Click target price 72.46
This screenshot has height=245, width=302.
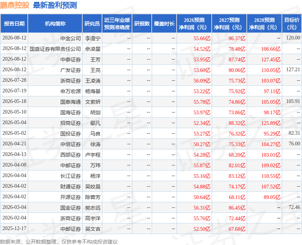[x=294, y=207]
